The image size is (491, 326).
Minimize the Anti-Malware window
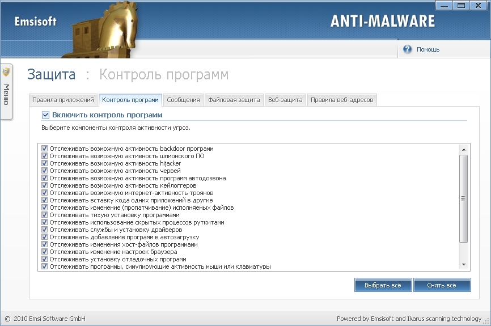[x=444, y=6]
